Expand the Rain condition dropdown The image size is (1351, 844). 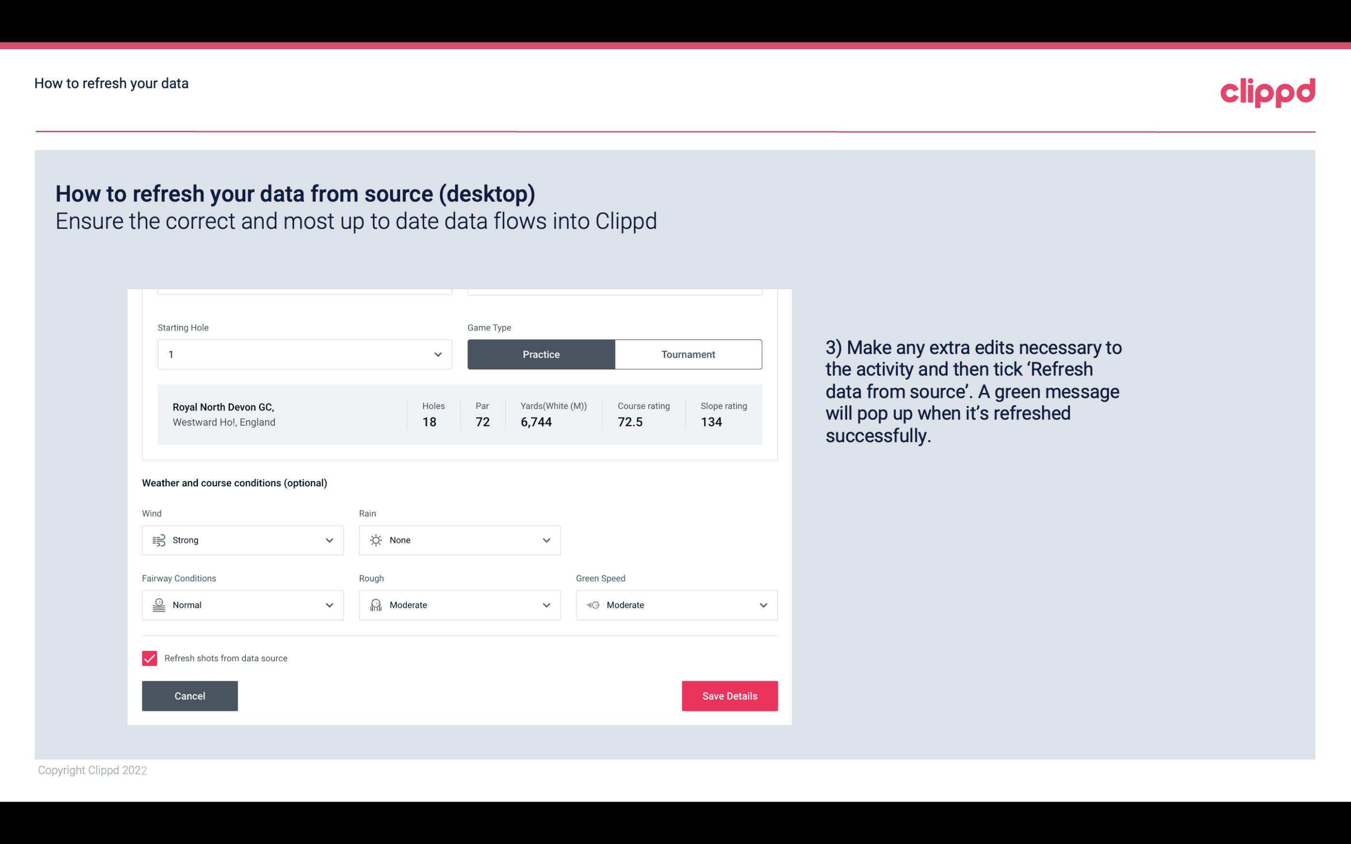tap(546, 540)
